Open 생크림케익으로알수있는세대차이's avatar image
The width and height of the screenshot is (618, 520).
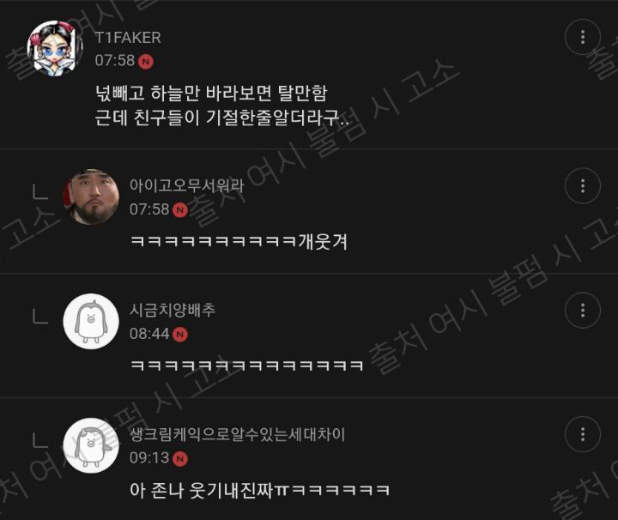tap(91, 445)
